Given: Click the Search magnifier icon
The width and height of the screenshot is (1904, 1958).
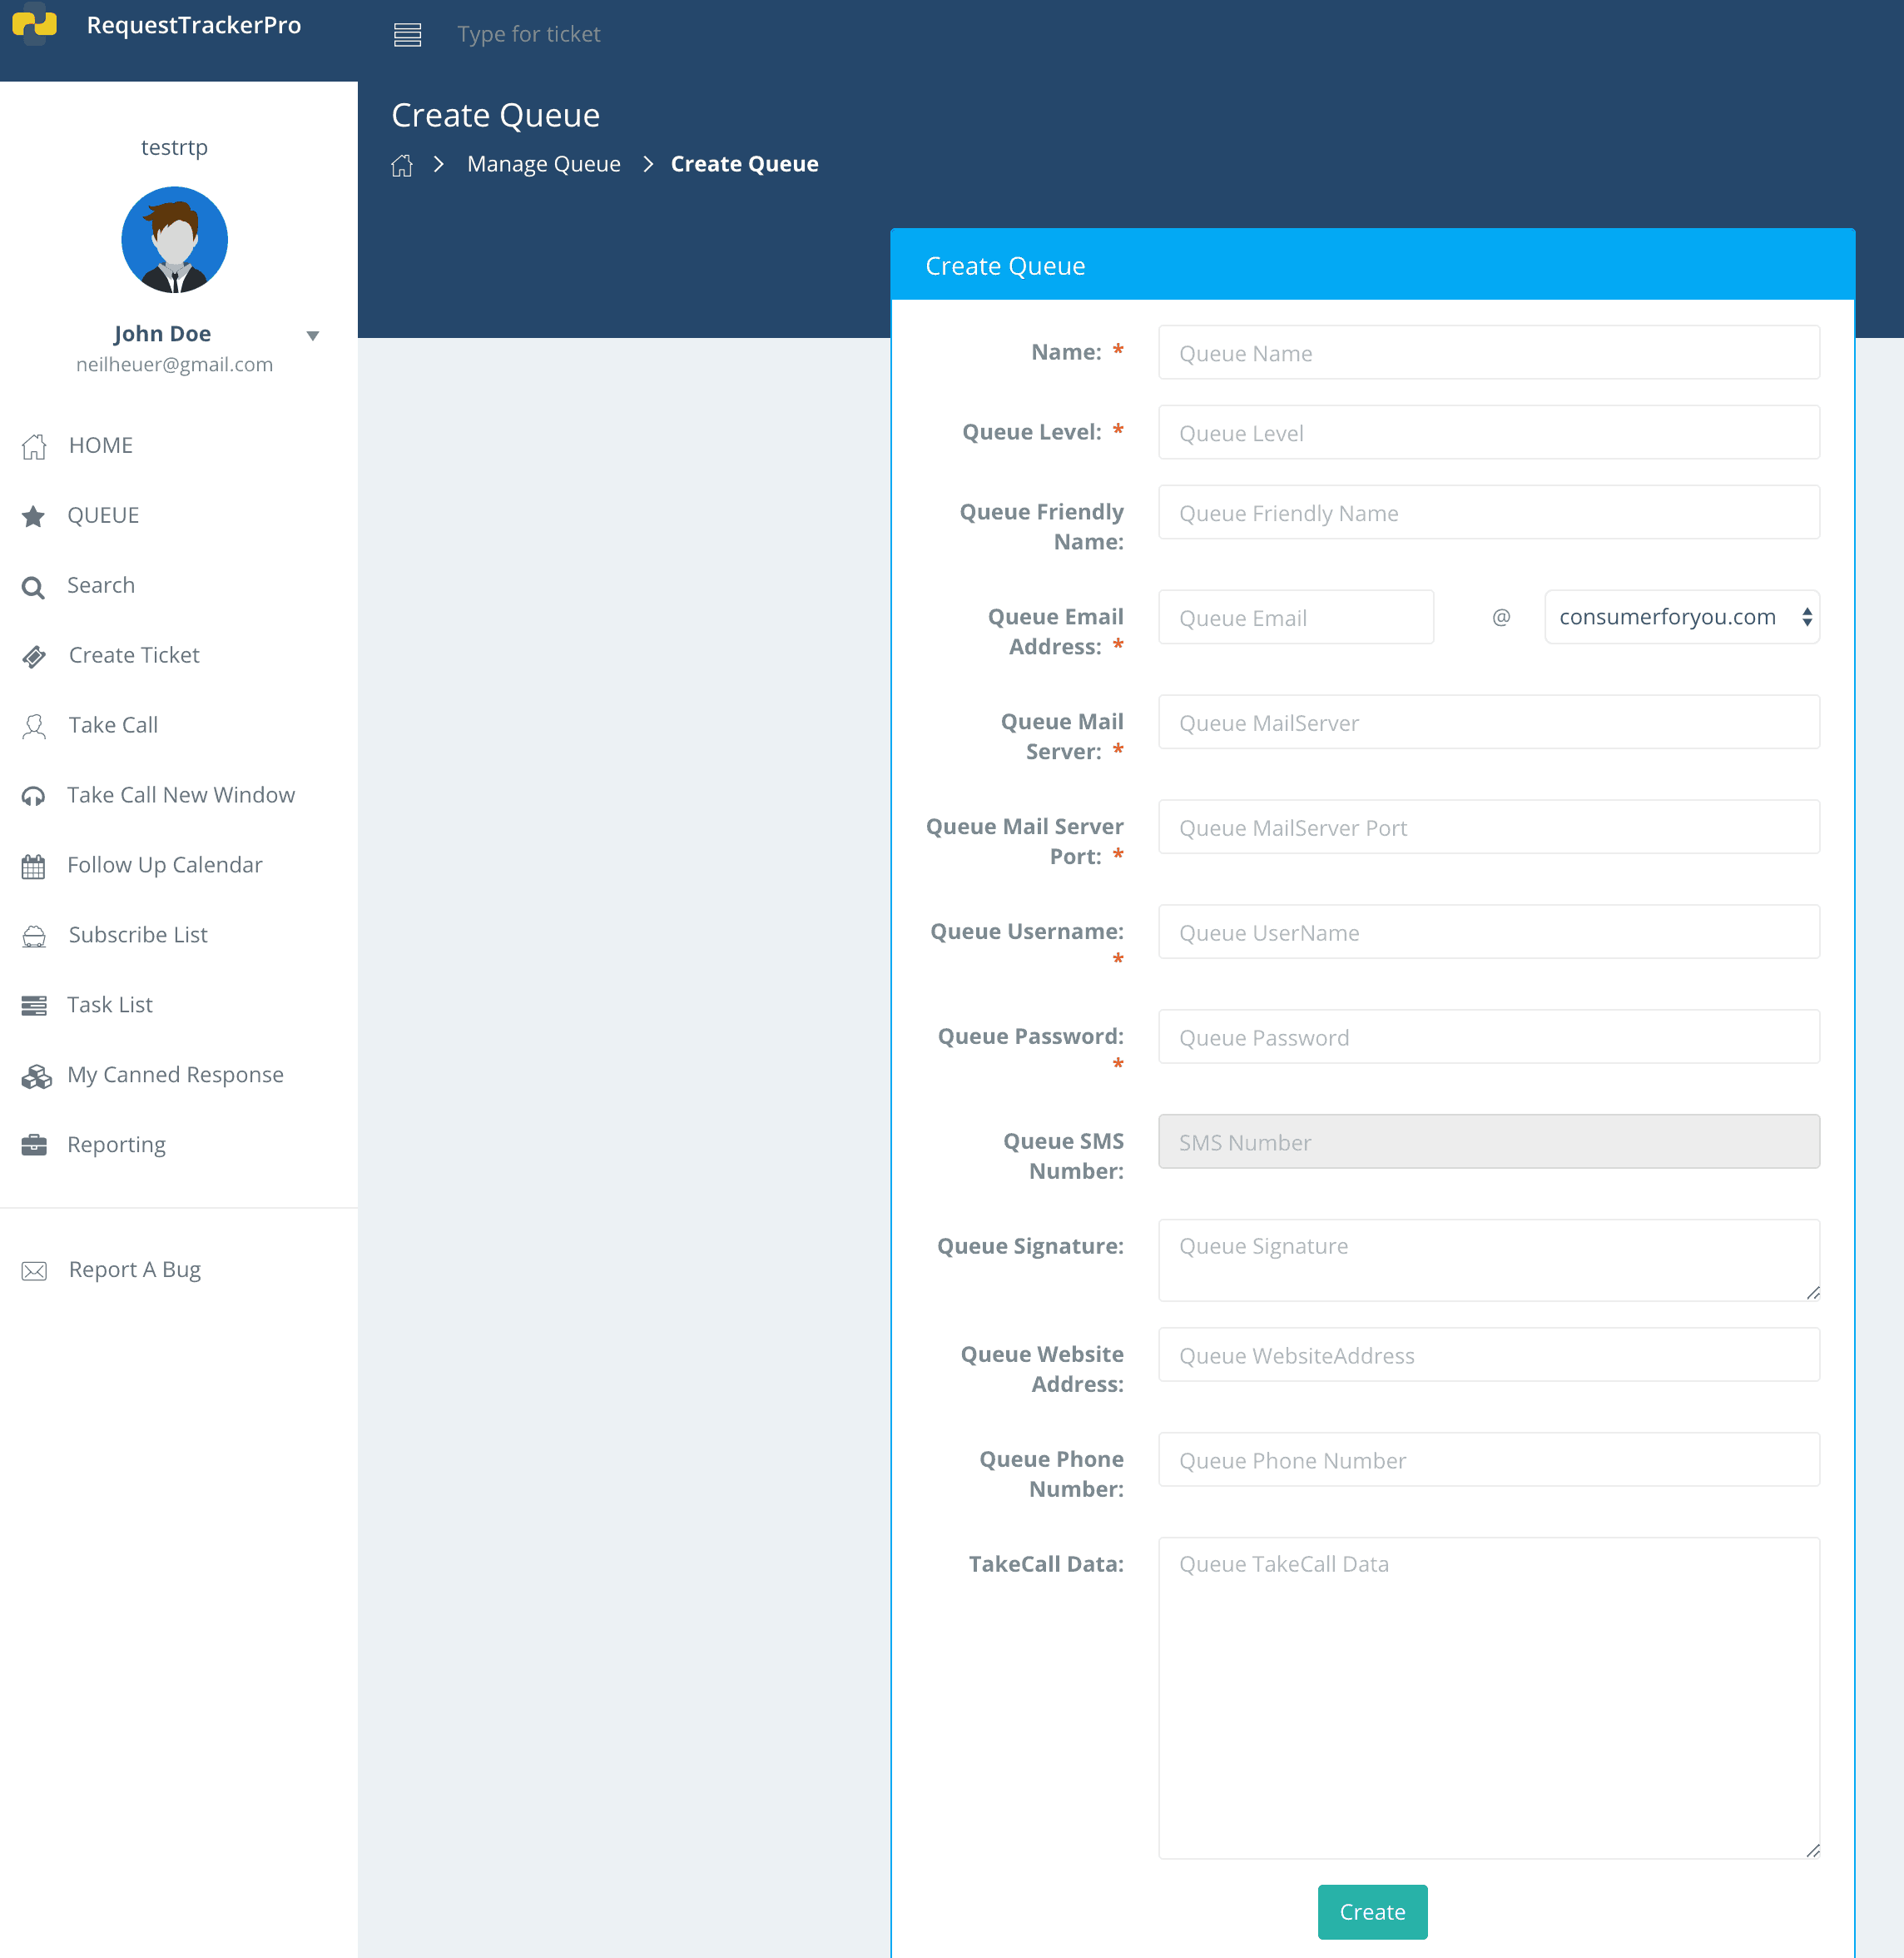Looking at the screenshot, I should click(x=33, y=586).
